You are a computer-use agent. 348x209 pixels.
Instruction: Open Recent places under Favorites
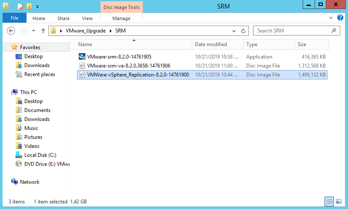click(x=39, y=74)
